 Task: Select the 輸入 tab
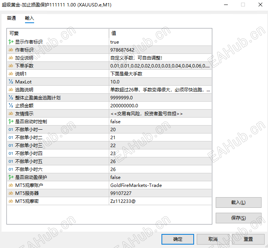click(30, 18)
